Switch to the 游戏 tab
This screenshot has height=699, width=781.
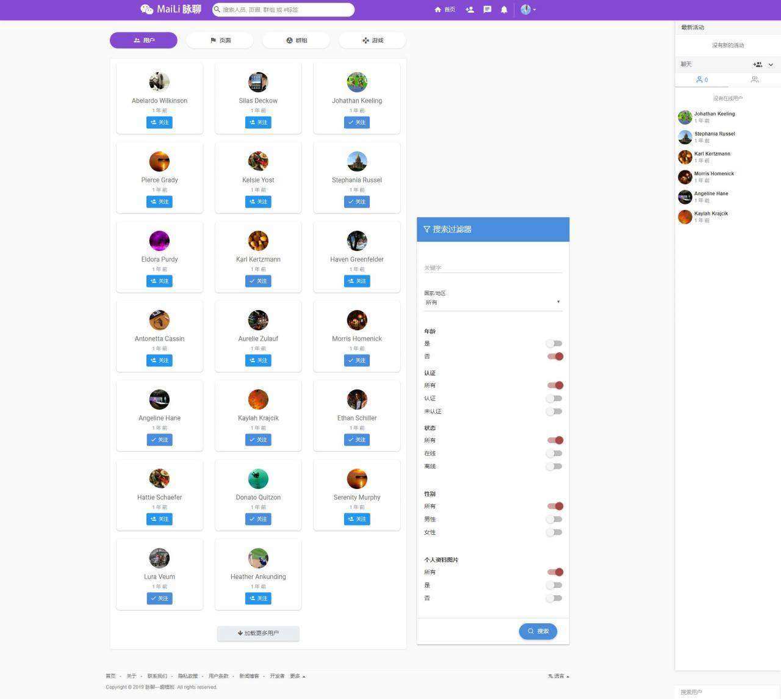pos(372,40)
